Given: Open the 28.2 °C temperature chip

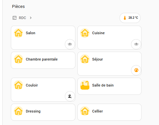Looking at the screenshot, I should pyautogui.click(x=130, y=18).
